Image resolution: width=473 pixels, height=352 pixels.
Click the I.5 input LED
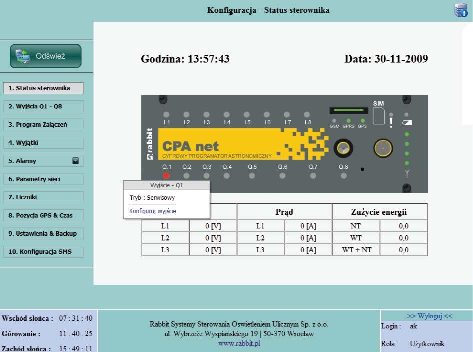[x=247, y=115]
